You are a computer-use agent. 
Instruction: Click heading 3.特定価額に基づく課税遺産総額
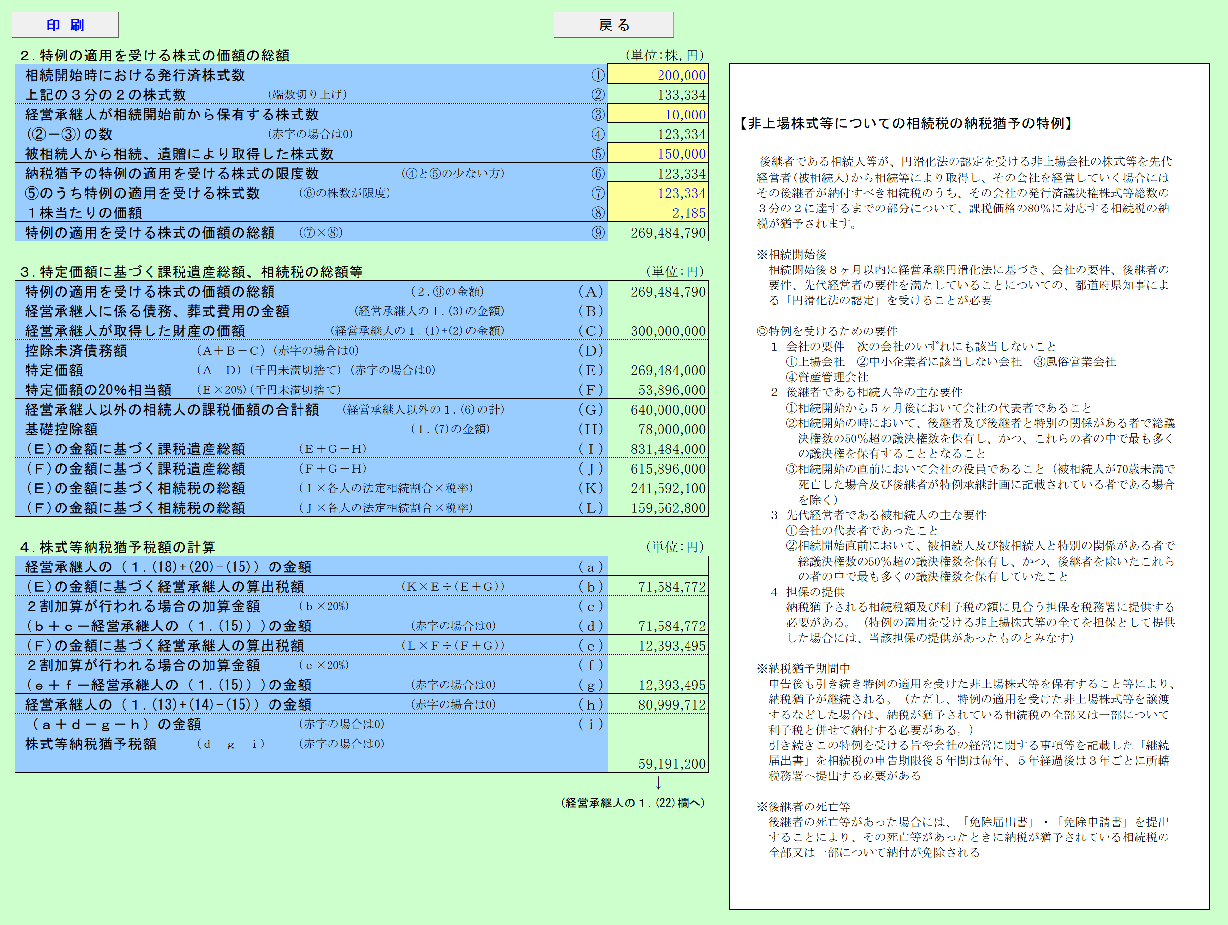[191, 271]
